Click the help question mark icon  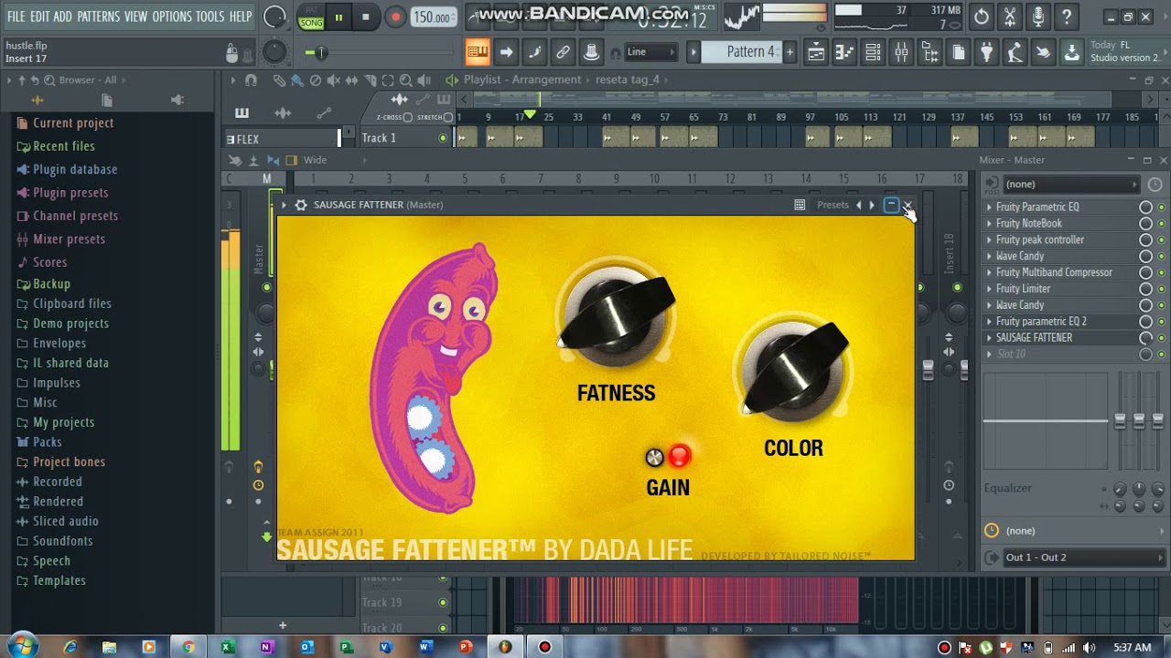pos(1067,16)
